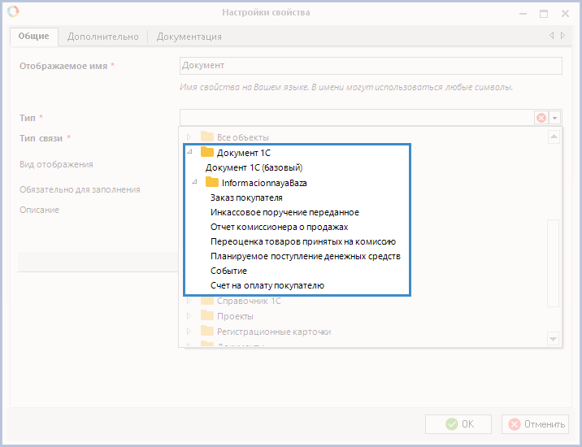Image resolution: width=582 pixels, height=447 pixels.
Task: Select Счет на оплату покупателю
Action: coord(267,285)
